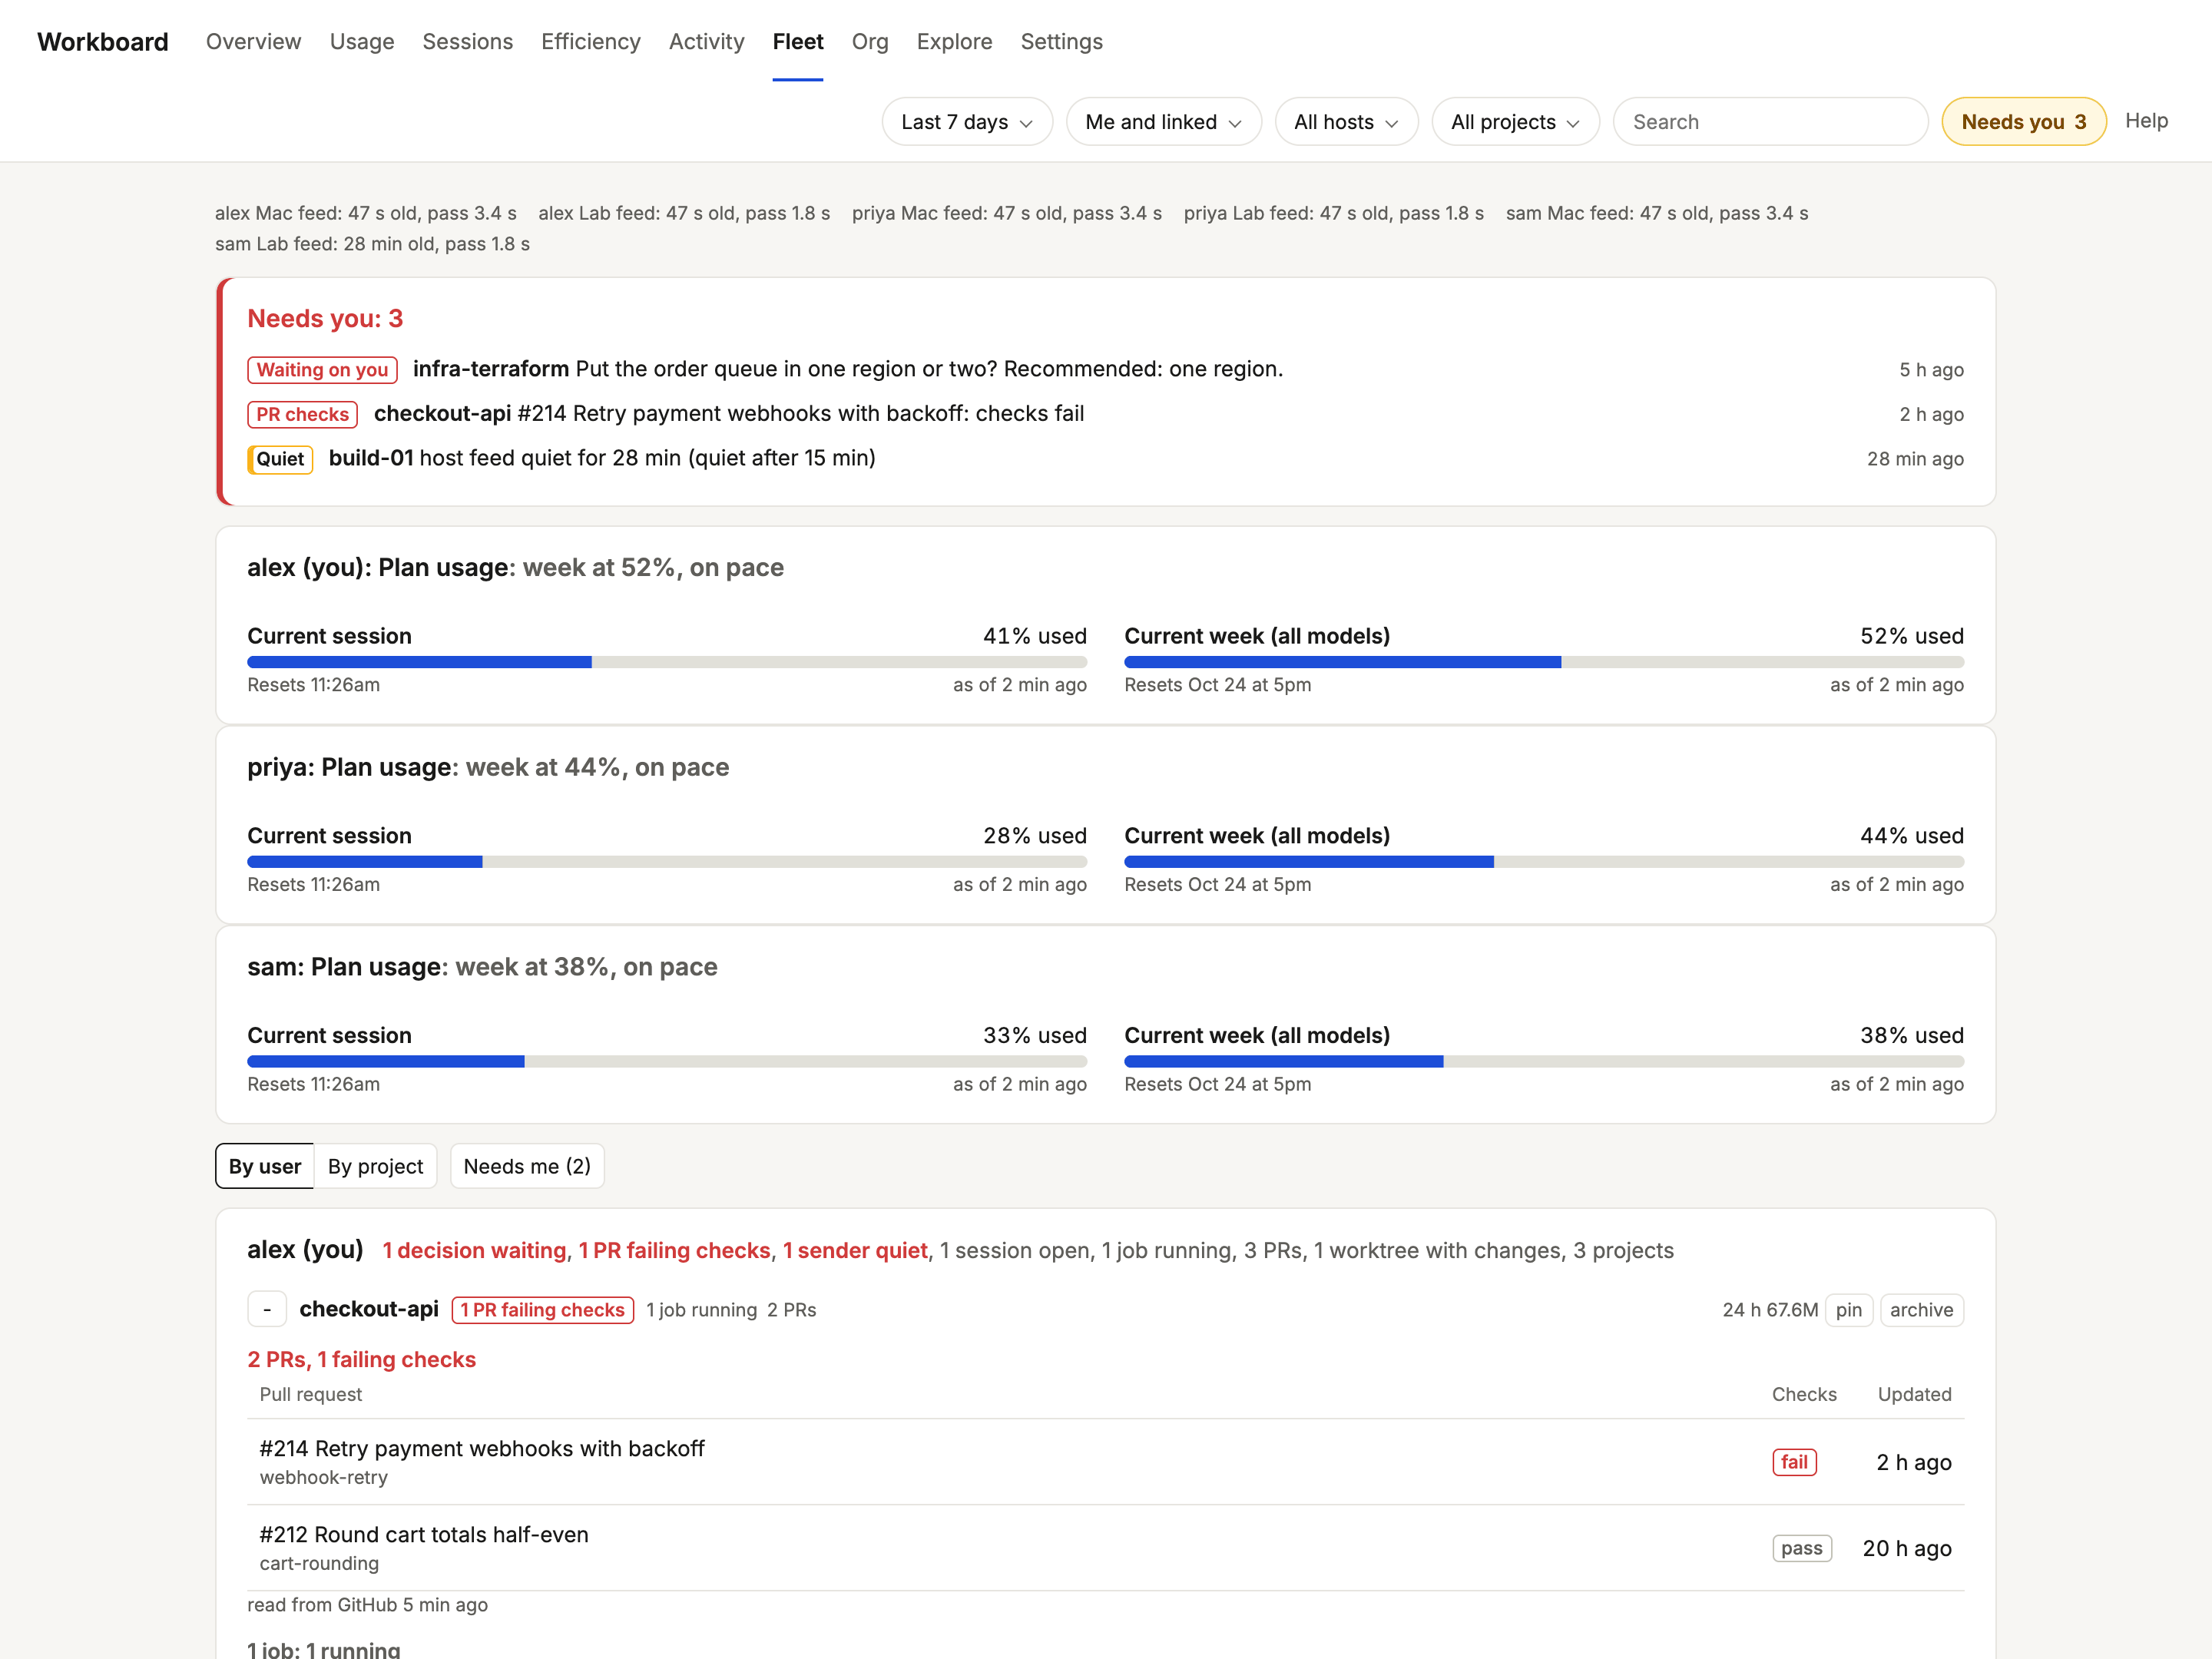Click the Needs you 3 badge button
The height and width of the screenshot is (1659, 2212).
point(2023,122)
